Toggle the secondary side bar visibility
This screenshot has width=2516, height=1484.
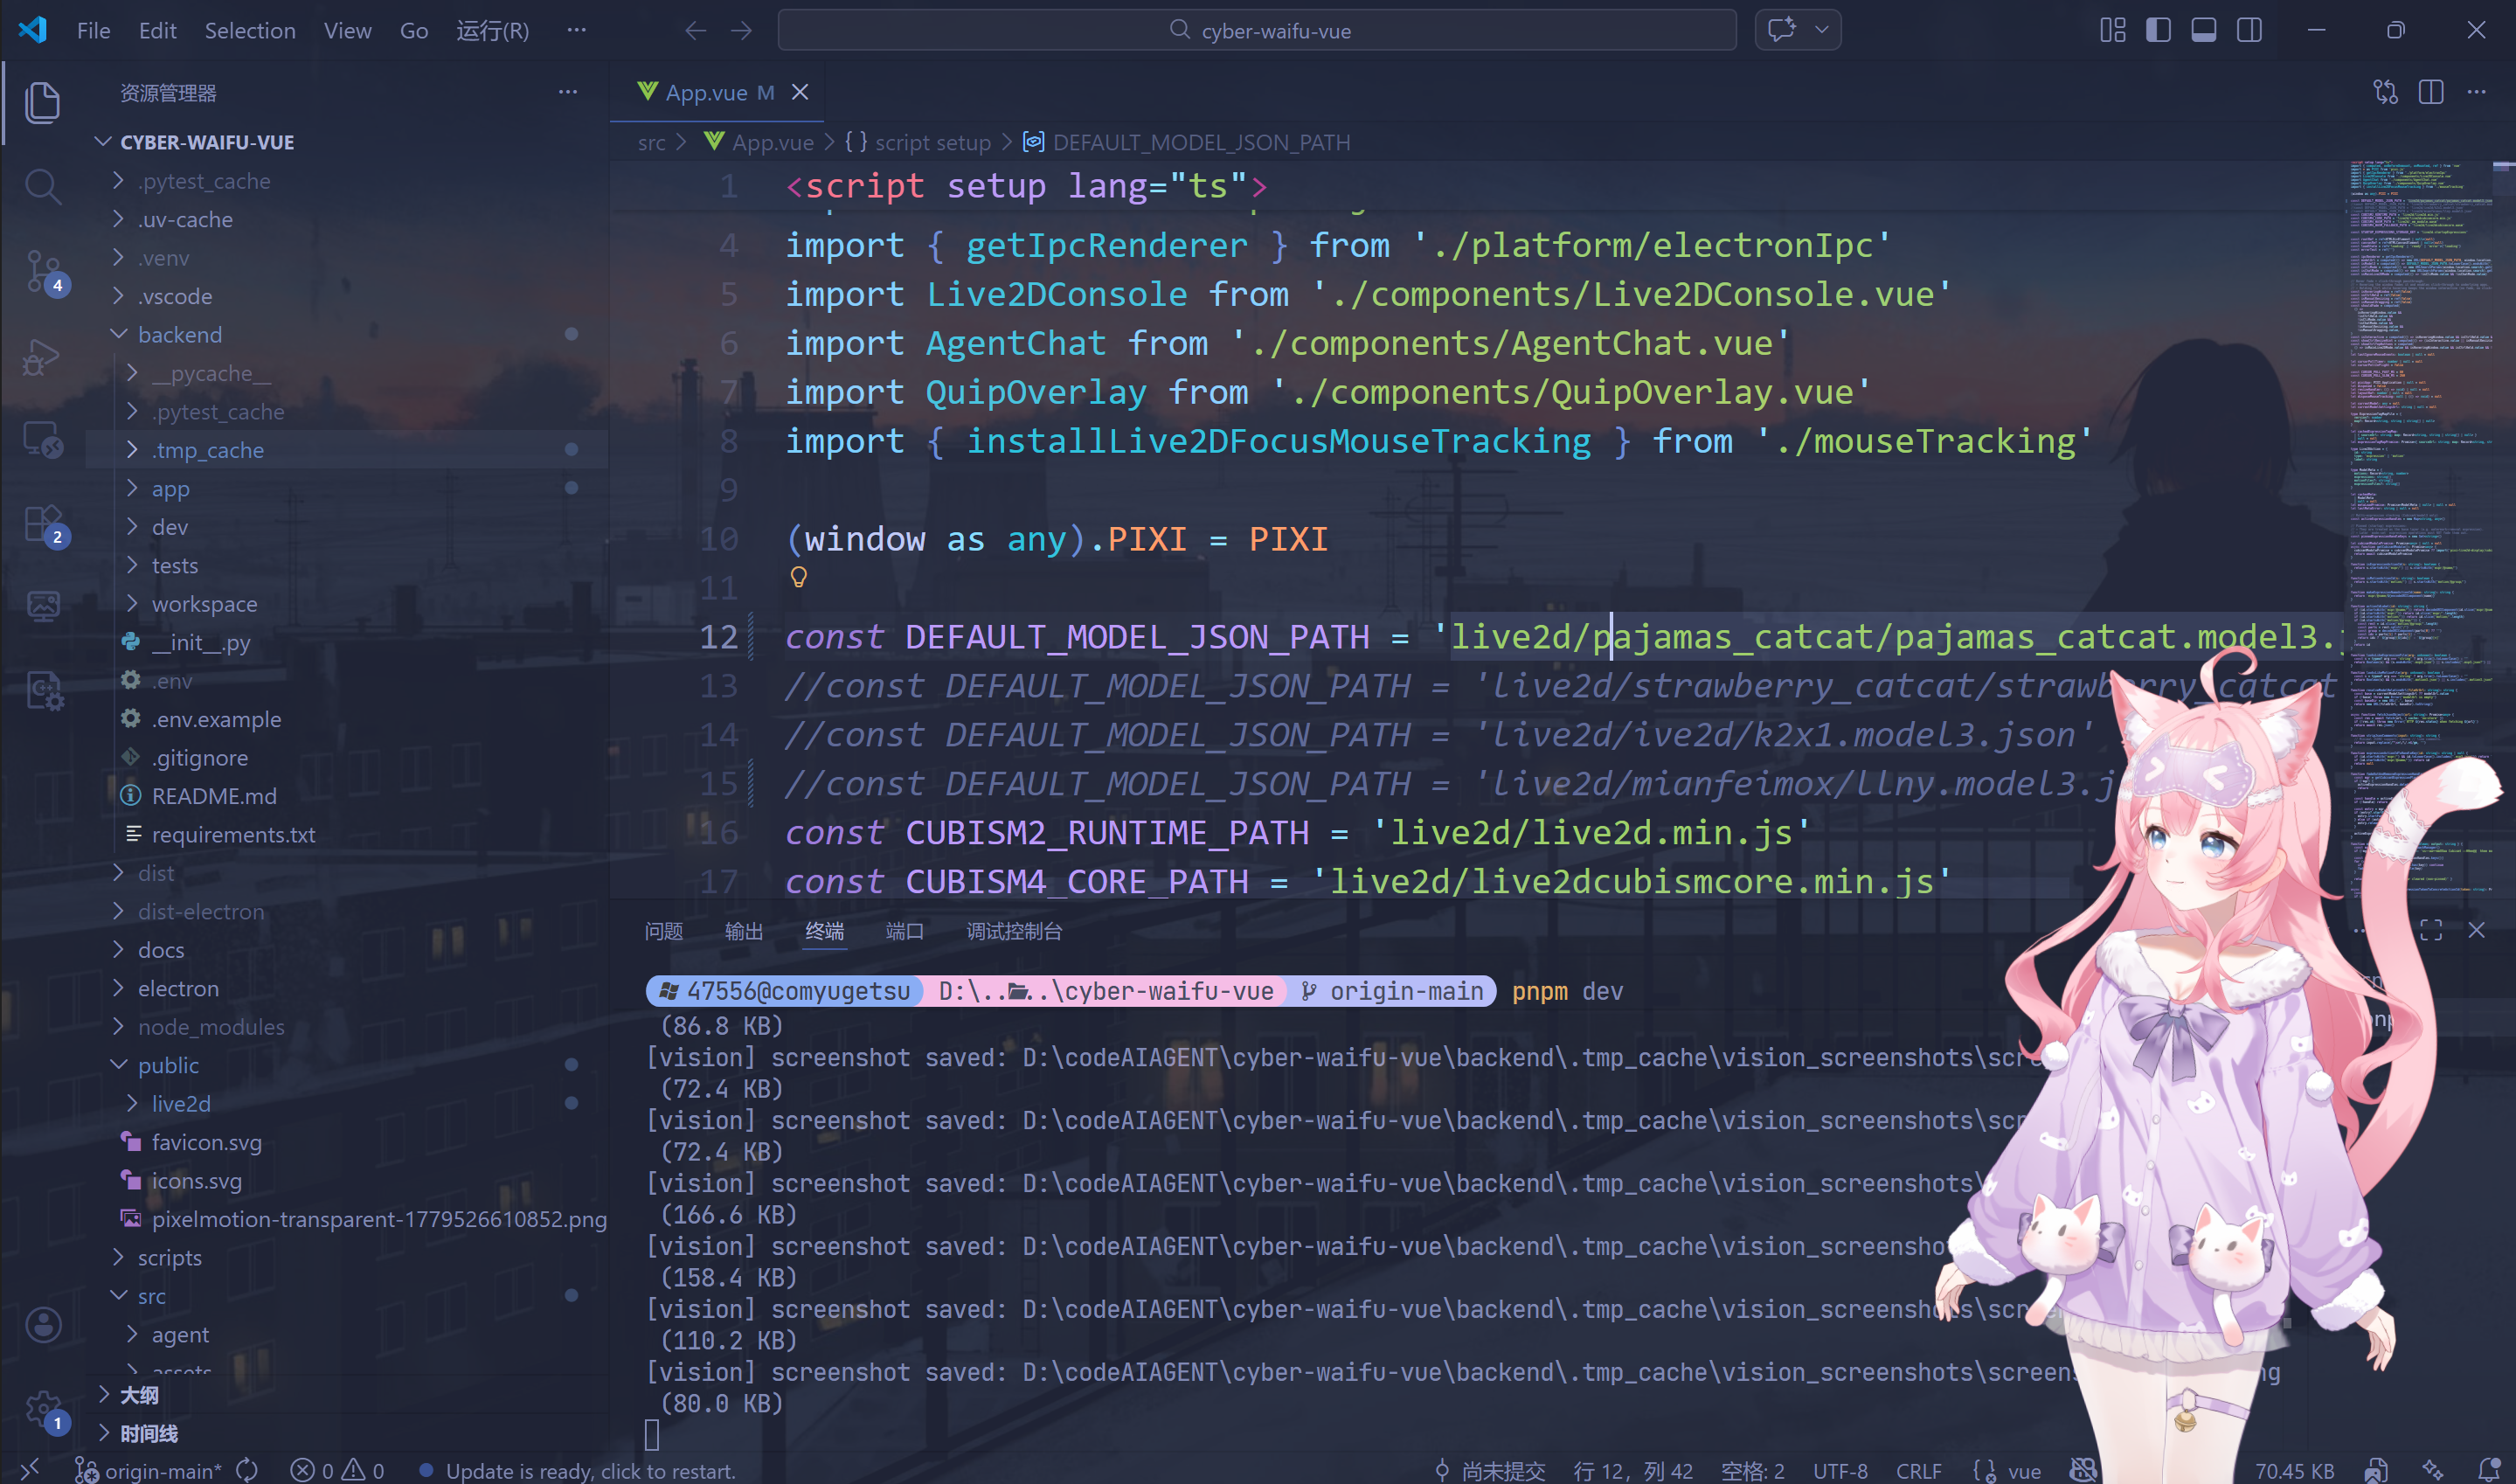(2249, 30)
